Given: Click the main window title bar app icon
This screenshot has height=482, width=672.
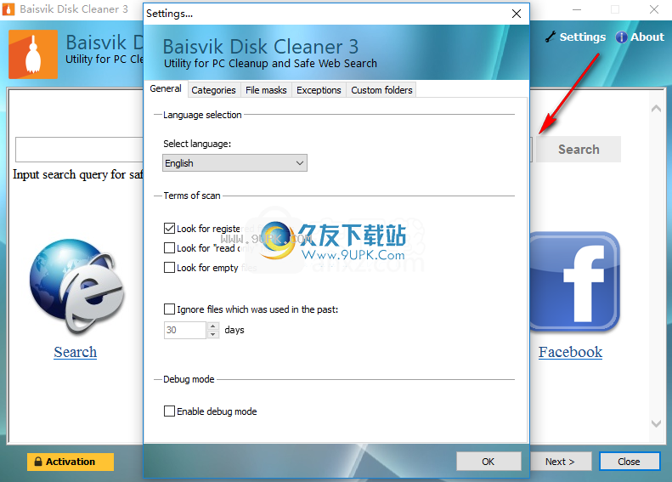Looking at the screenshot, I should point(8,9).
